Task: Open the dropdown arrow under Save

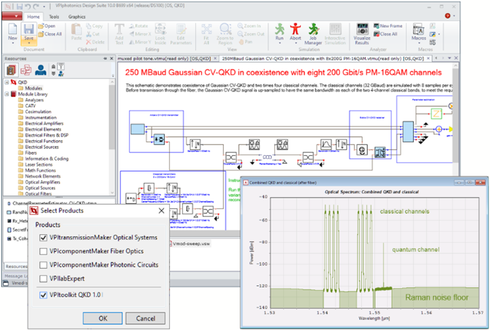Action: (29, 43)
